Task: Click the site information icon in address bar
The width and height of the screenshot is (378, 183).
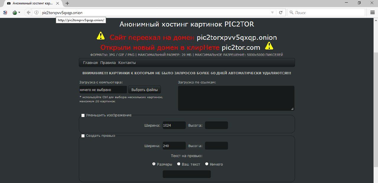Action: 37,13
